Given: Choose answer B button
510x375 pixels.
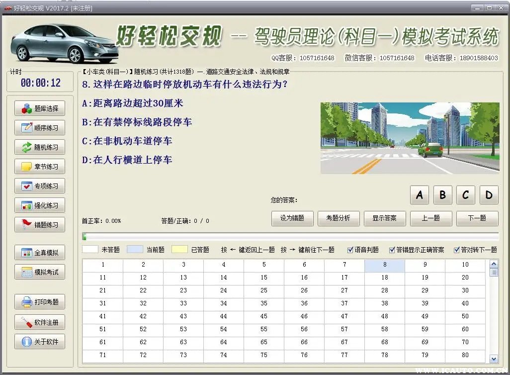Looking at the screenshot, I should [442, 195].
